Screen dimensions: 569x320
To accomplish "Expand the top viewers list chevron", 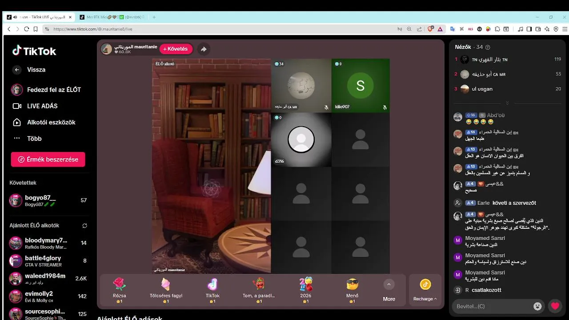I will [507, 103].
